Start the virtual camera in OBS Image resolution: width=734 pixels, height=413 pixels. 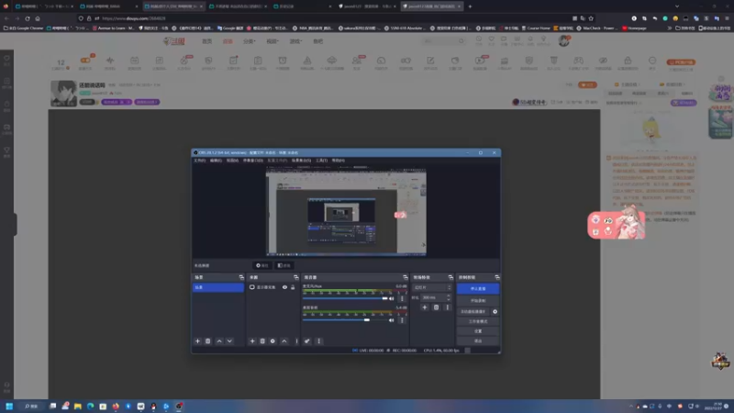point(473,311)
